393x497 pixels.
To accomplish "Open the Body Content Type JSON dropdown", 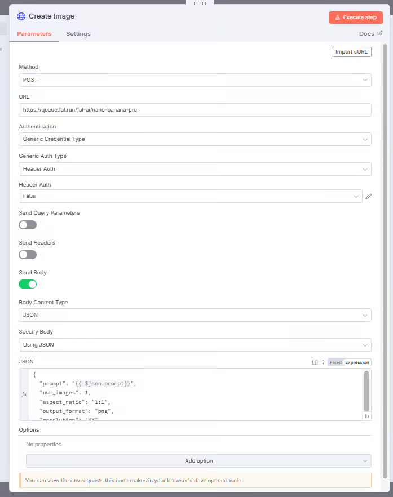I will pos(195,315).
